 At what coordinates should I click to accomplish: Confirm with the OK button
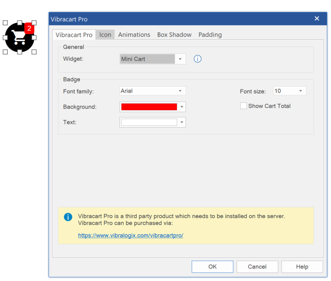[x=212, y=267]
